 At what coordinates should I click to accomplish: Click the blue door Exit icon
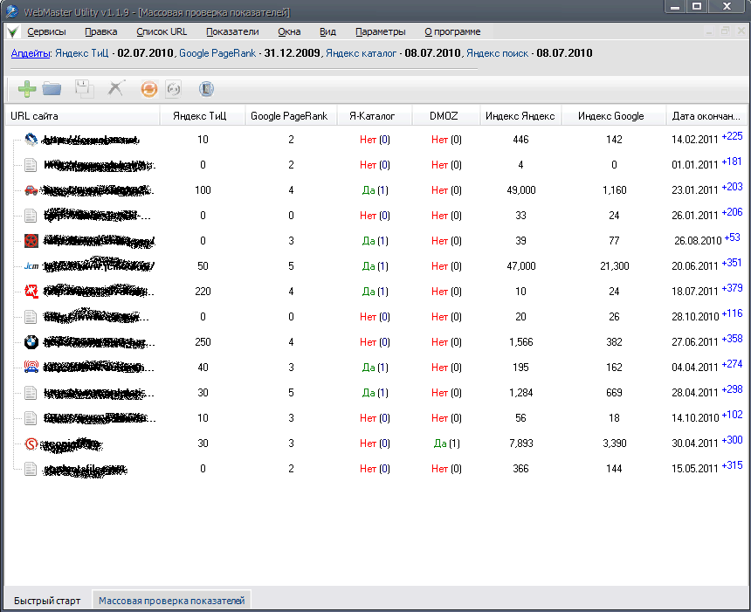tap(206, 89)
